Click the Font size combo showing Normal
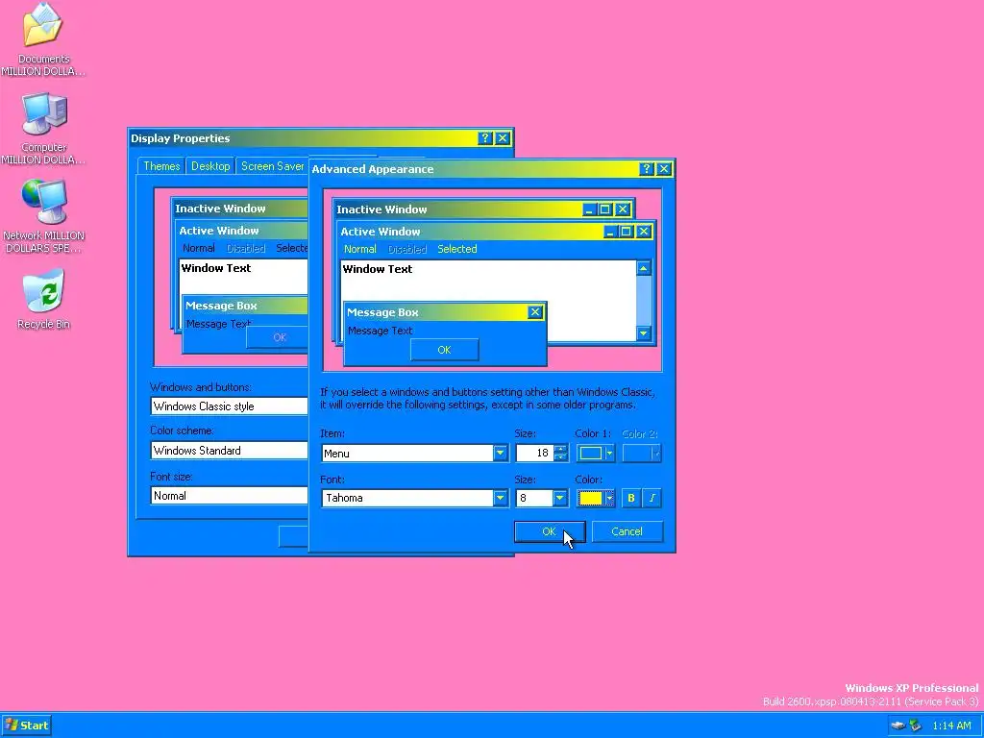 (229, 496)
